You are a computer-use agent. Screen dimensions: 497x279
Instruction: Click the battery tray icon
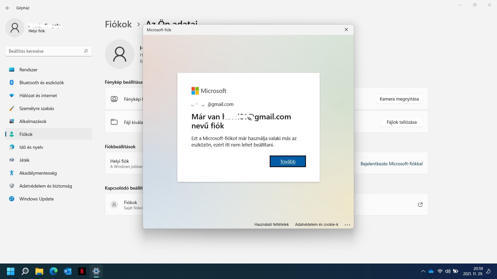click(x=456, y=271)
